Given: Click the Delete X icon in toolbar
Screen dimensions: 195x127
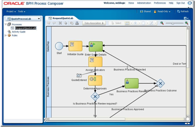Looking at the screenshot, I should [x=60, y=23].
